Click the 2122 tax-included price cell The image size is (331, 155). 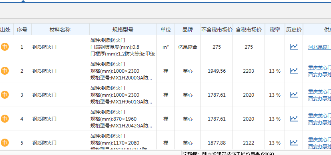pos(249,141)
